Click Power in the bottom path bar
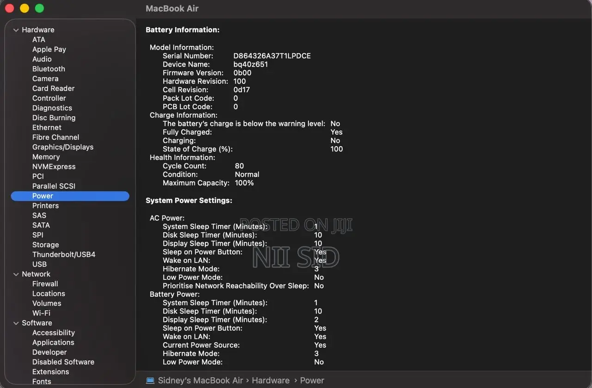Image resolution: width=592 pixels, height=388 pixels. [x=312, y=381]
